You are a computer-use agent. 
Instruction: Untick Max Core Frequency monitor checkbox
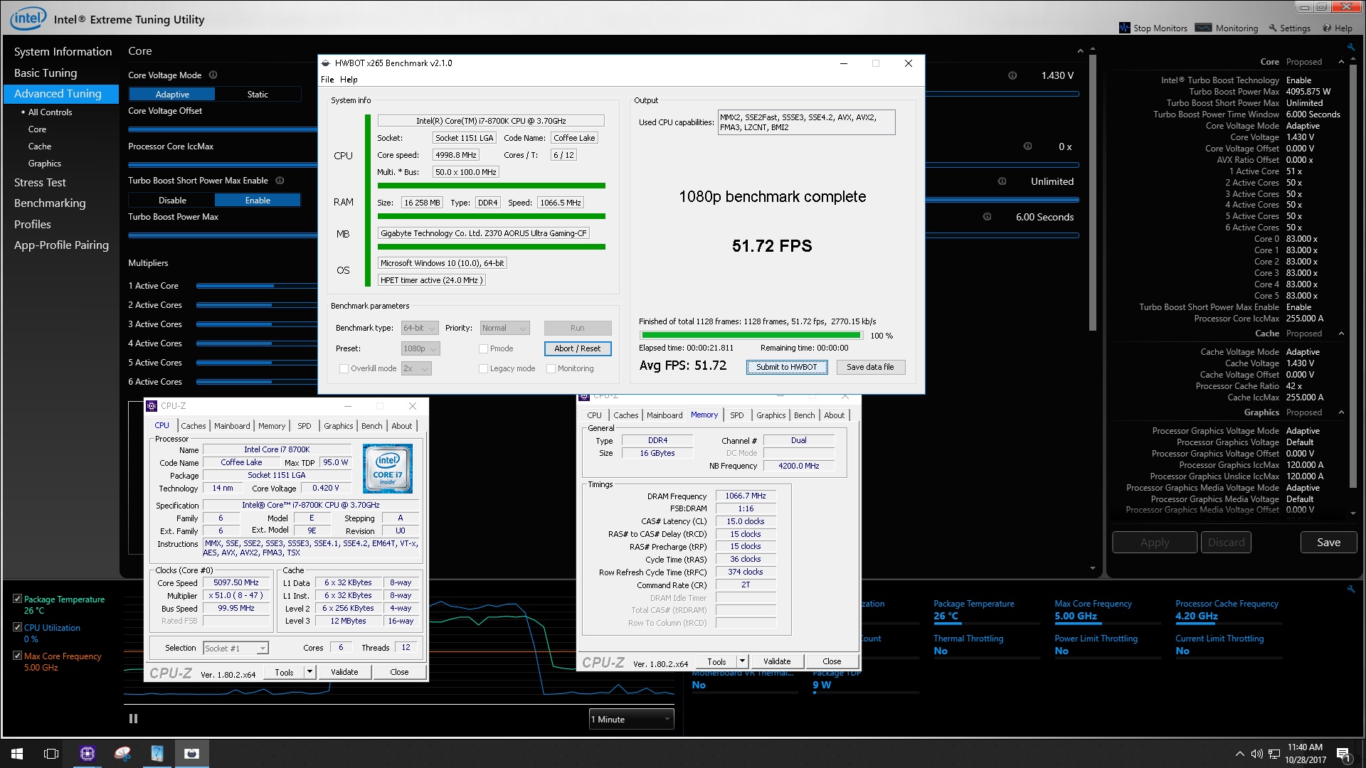[x=18, y=656]
